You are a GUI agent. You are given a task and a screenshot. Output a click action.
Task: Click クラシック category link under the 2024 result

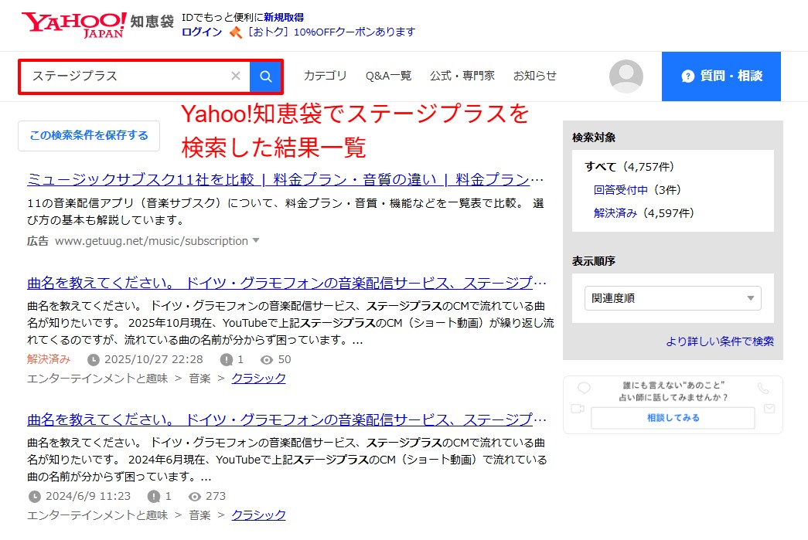click(259, 515)
